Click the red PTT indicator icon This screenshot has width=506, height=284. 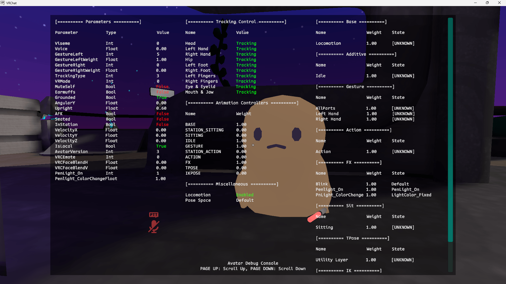[154, 215]
